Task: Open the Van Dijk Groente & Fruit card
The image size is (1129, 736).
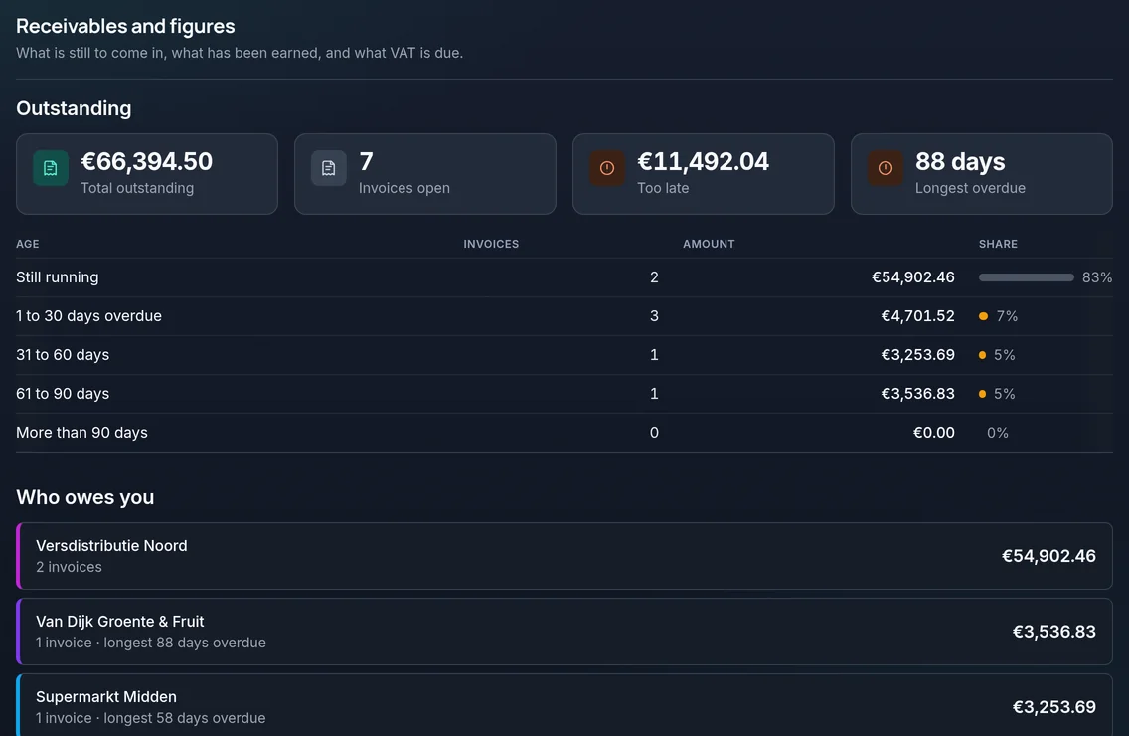Action: pyautogui.click(x=564, y=632)
